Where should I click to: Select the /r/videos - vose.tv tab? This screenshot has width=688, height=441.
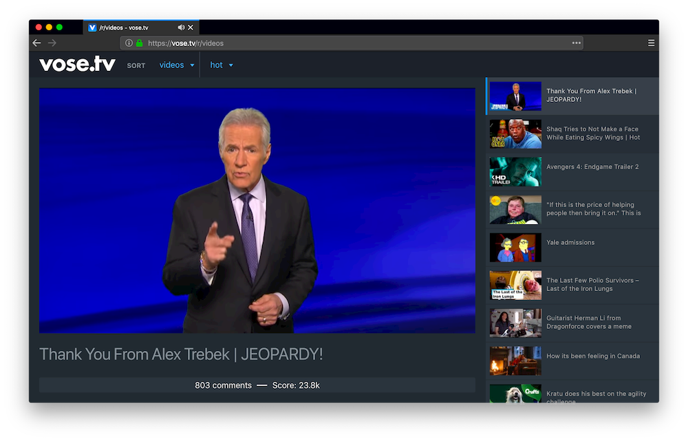pos(141,28)
